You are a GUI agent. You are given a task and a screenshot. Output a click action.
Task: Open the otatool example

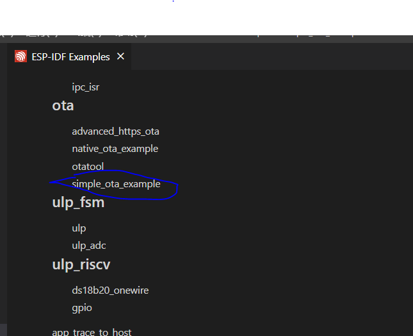pos(88,167)
